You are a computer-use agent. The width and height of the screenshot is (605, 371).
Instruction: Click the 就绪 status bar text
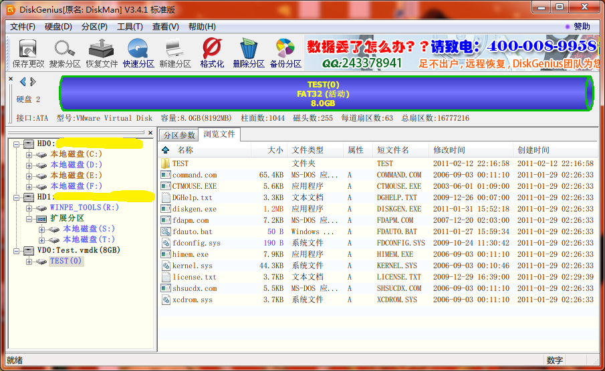coord(15,360)
